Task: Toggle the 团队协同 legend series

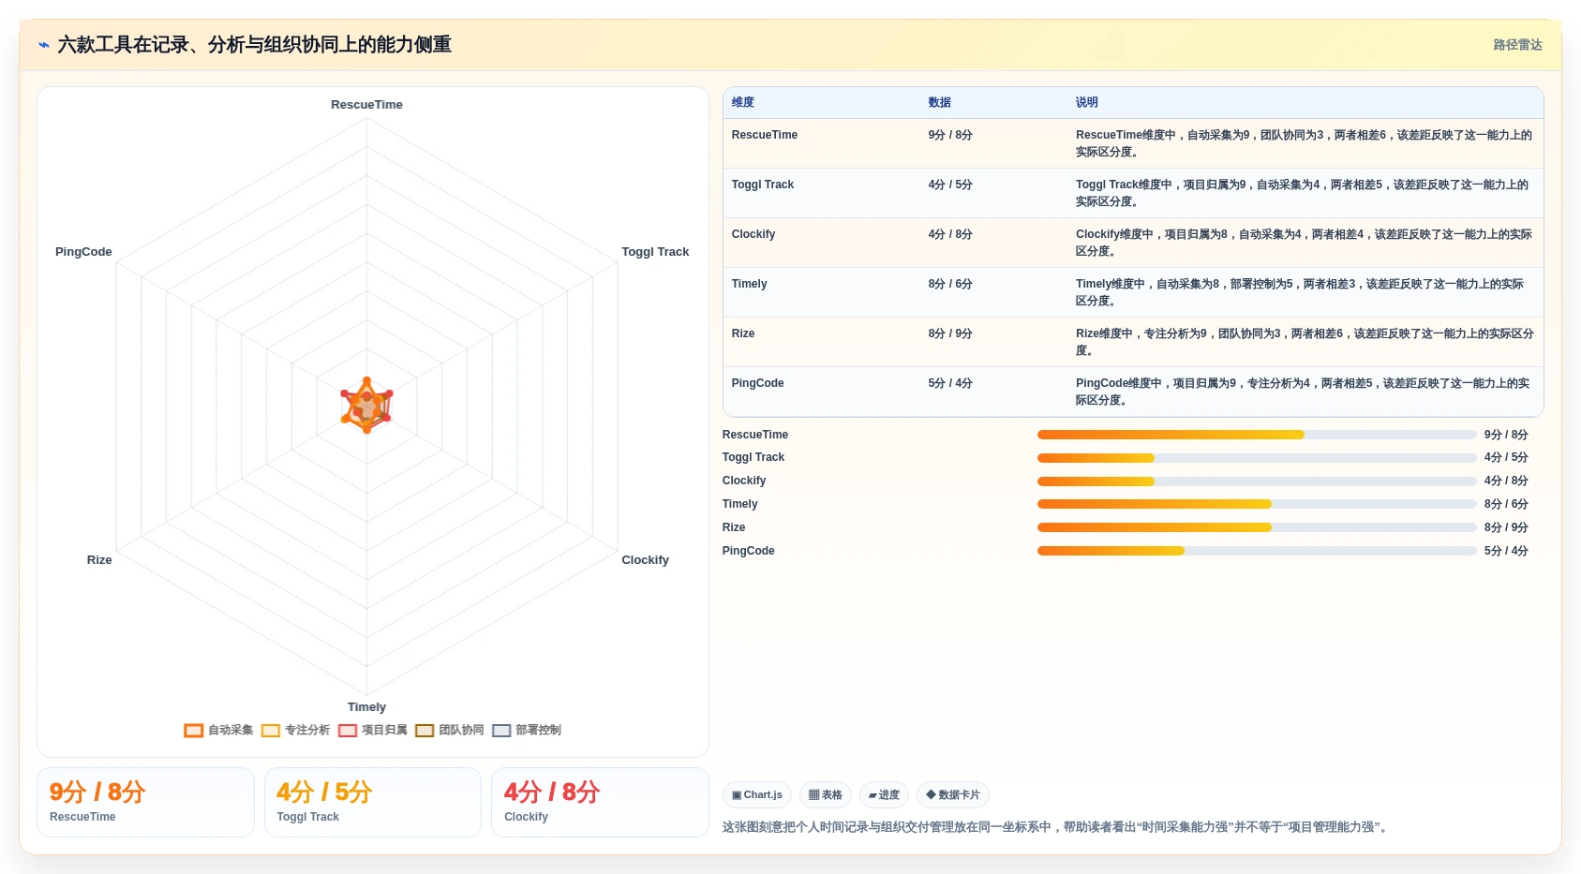Action: coord(450,731)
